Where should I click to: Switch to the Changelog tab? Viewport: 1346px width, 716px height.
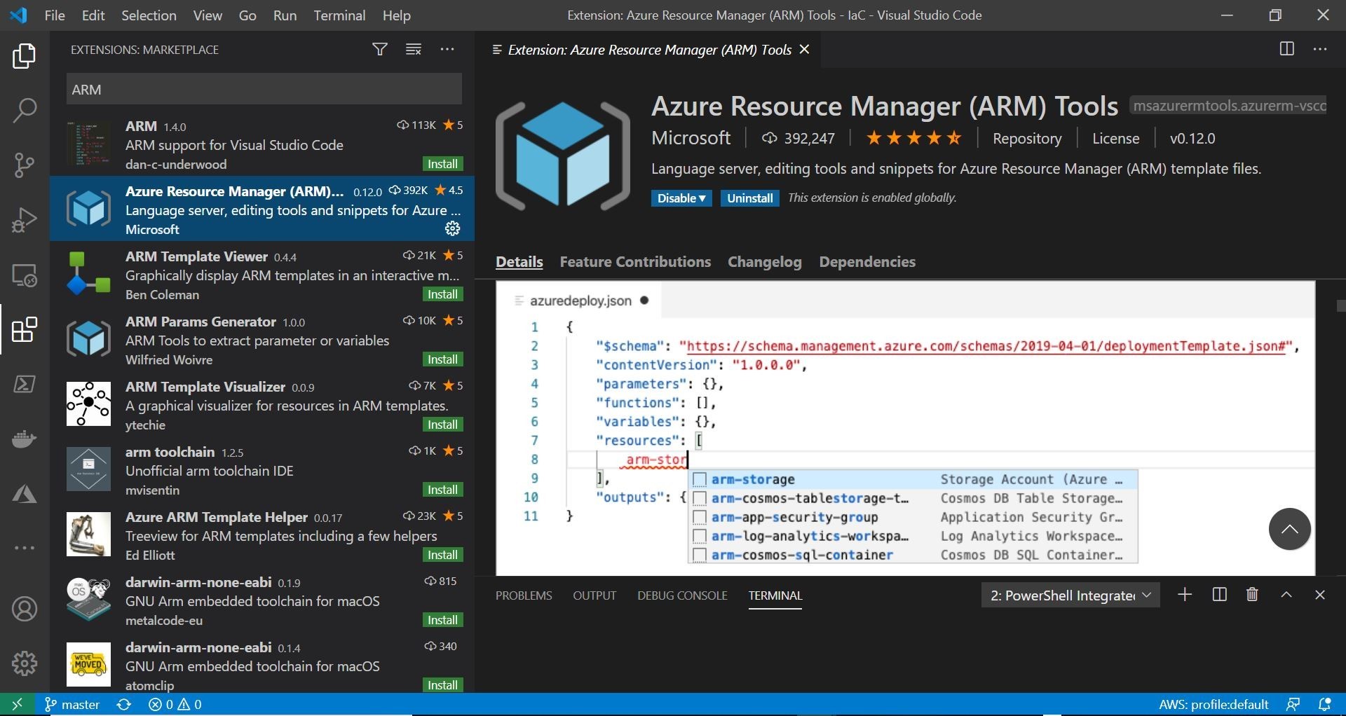coord(764,262)
